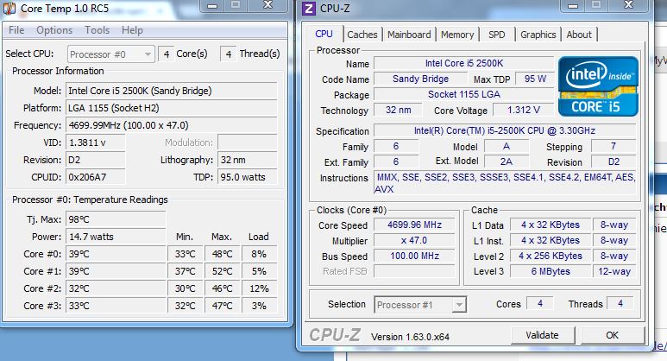This screenshot has width=667, height=361.
Task: Select the CPU tab in CPU-Z
Action: click(x=324, y=34)
